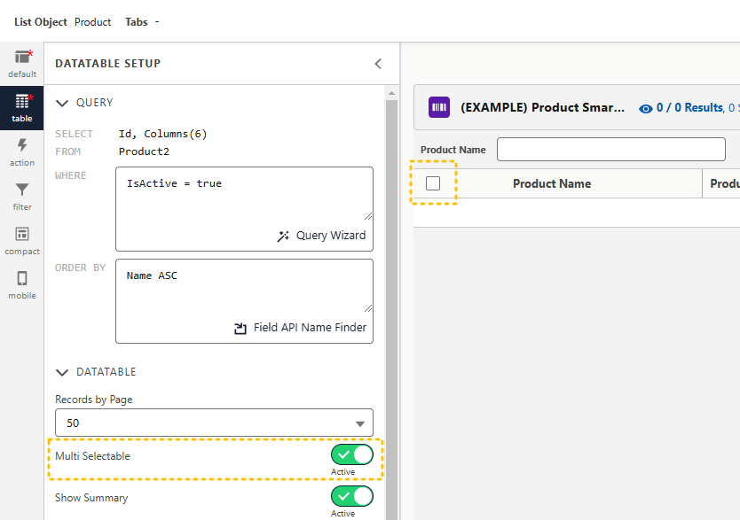
Task: Select the compact layout icon
Action: click(x=22, y=241)
